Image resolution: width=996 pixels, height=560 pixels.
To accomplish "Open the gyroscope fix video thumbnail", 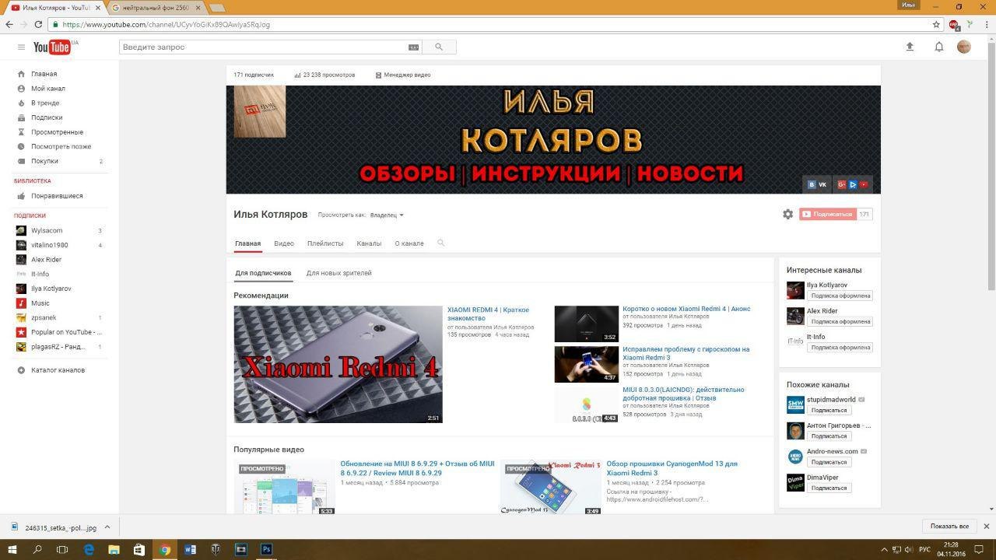I will pyautogui.click(x=587, y=364).
